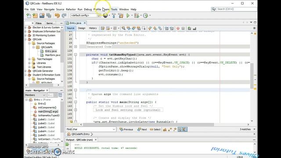The image size is (281, 158).
Task: Click the Build Project hammer icon
Action: (114, 16)
